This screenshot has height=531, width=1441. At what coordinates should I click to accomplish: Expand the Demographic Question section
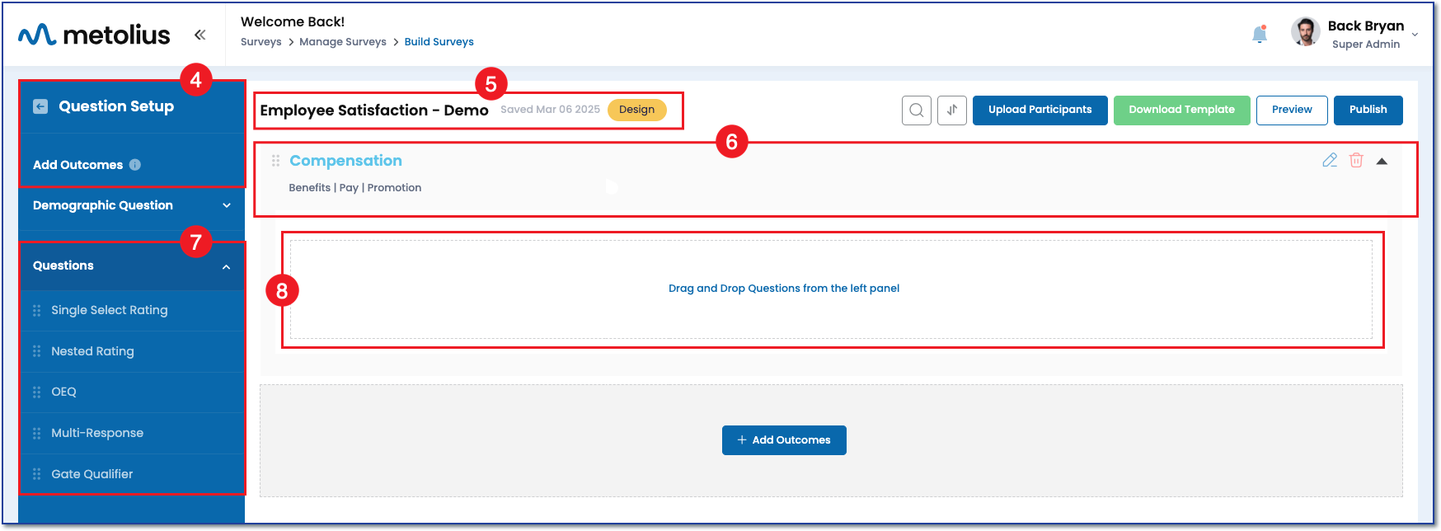point(227,205)
